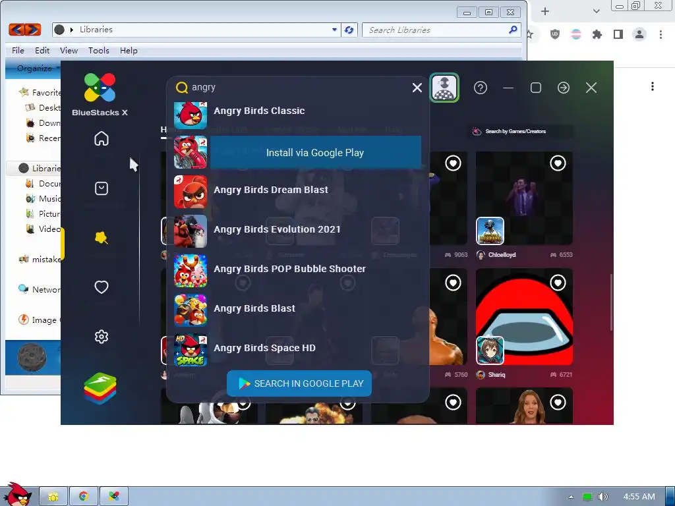The image size is (675, 506).
Task: Click BlueStacks X taskbar button
Action: click(114, 497)
